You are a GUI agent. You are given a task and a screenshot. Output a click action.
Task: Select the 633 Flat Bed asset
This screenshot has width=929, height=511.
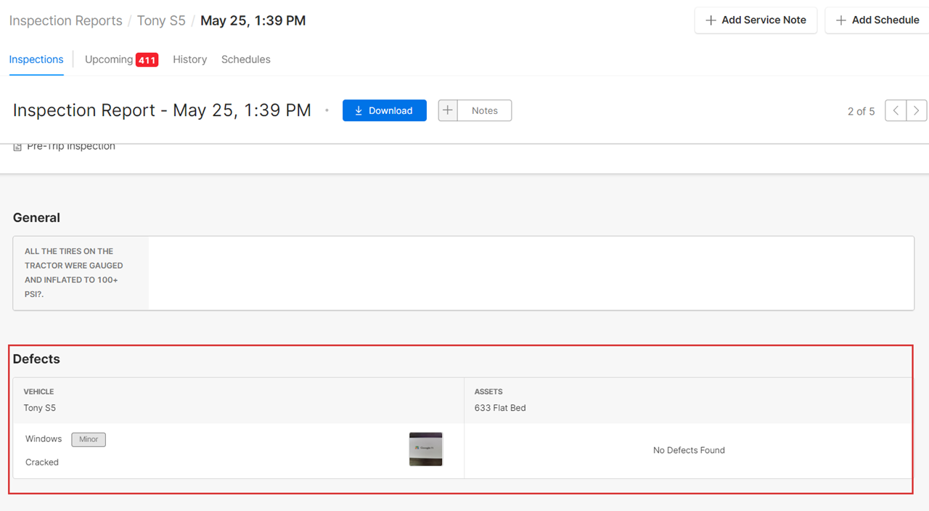(x=500, y=408)
